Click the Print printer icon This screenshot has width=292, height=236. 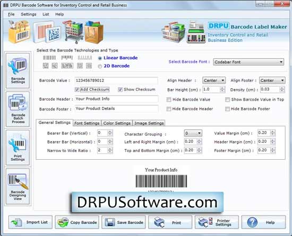159,222
